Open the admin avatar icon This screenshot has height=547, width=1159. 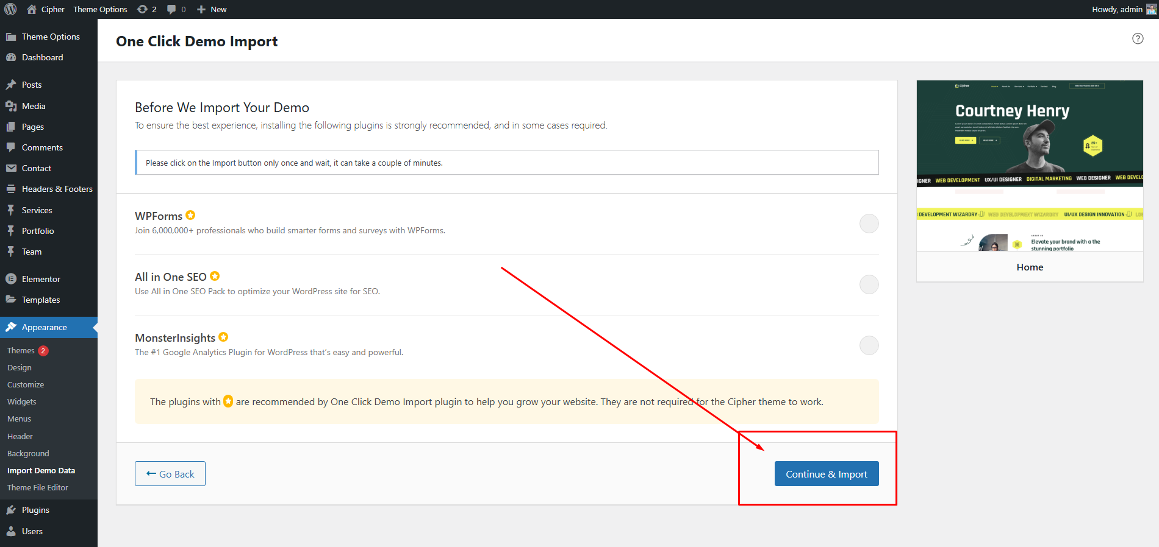click(x=1151, y=9)
